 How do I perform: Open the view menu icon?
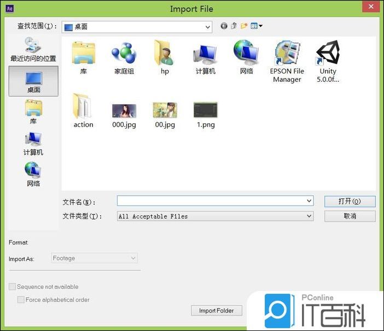click(257, 26)
